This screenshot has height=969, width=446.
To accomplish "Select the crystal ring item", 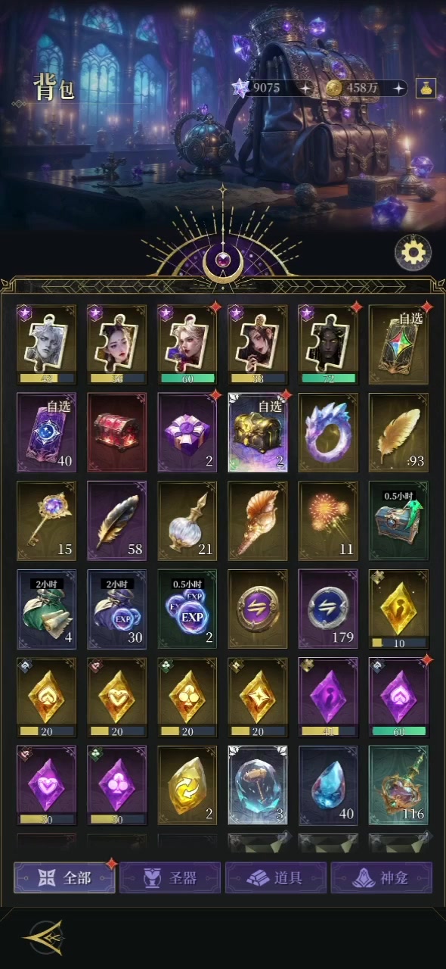I will point(328,433).
